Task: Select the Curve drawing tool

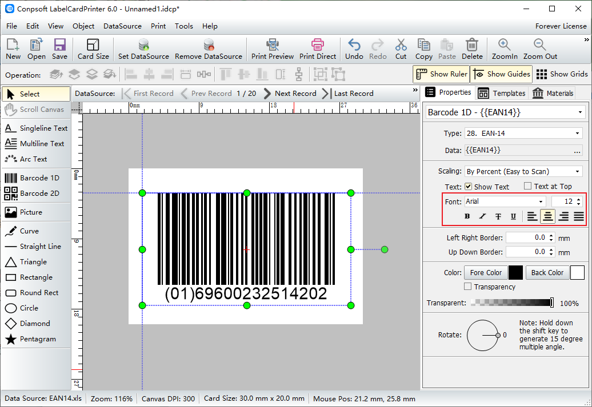Action: click(36, 231)
